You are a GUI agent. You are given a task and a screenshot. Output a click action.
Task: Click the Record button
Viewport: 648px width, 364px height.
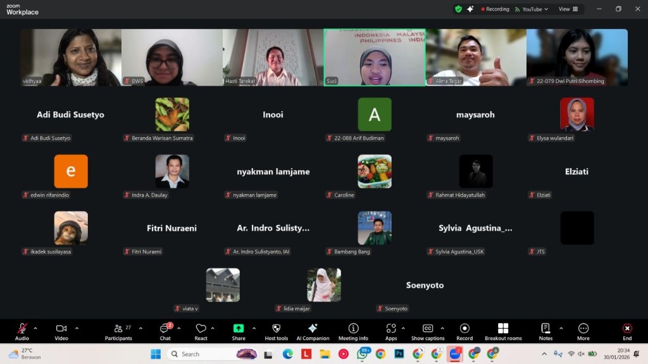click(x=464, y=331)
